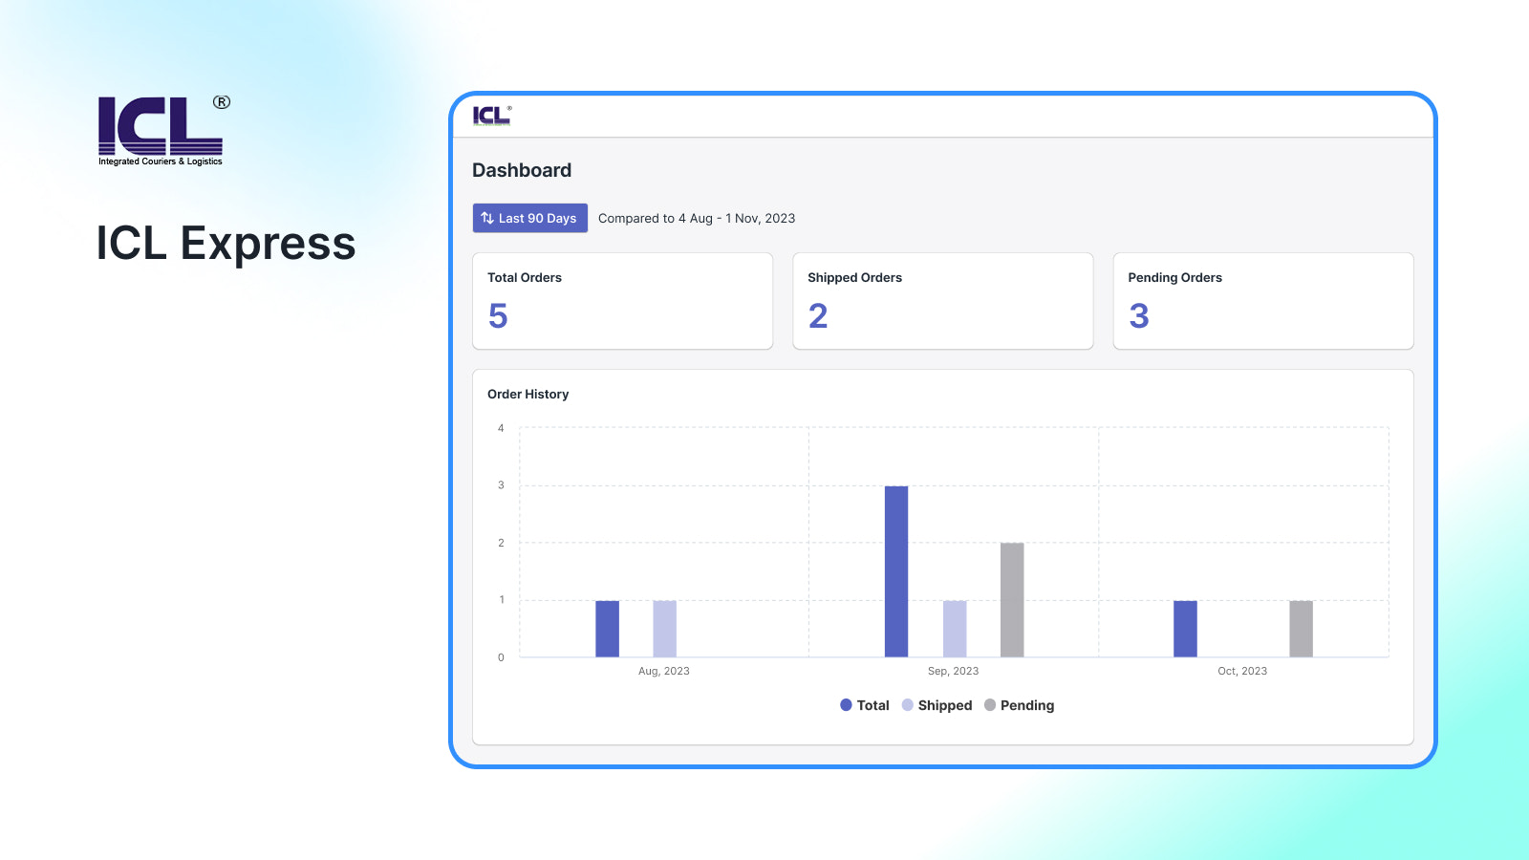The image size is (1529, 860).
Task: Open the Shipped Orders card
Action: click(943, 301)
